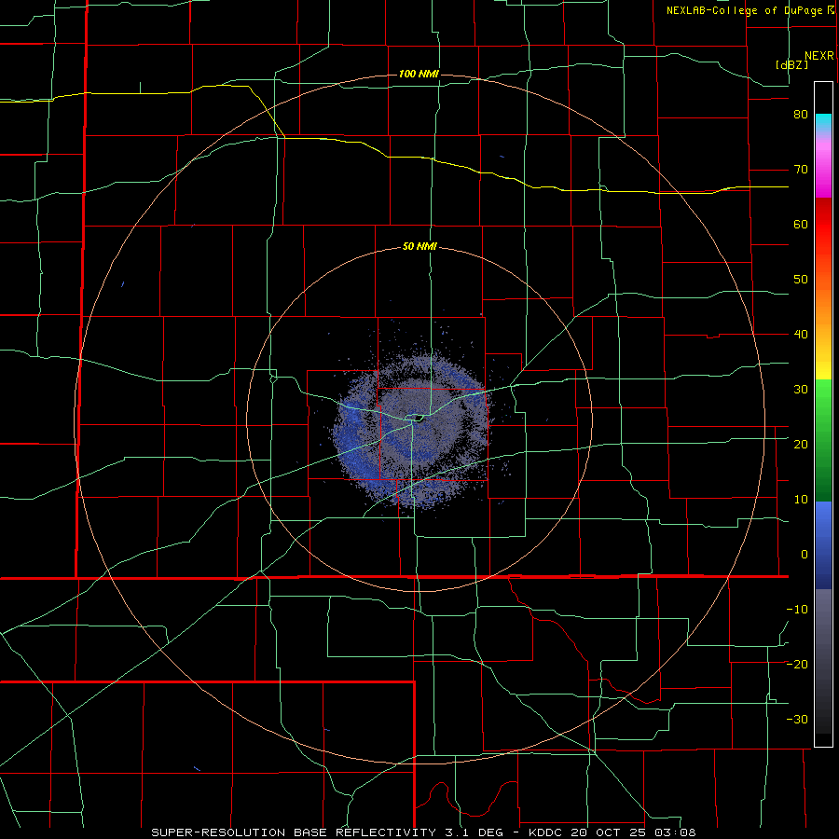The height and width of the screenshot is (839, 839).
Task: Click the radar site marker at the echo center
Action: pyautogui.click(x=417, y=418)
